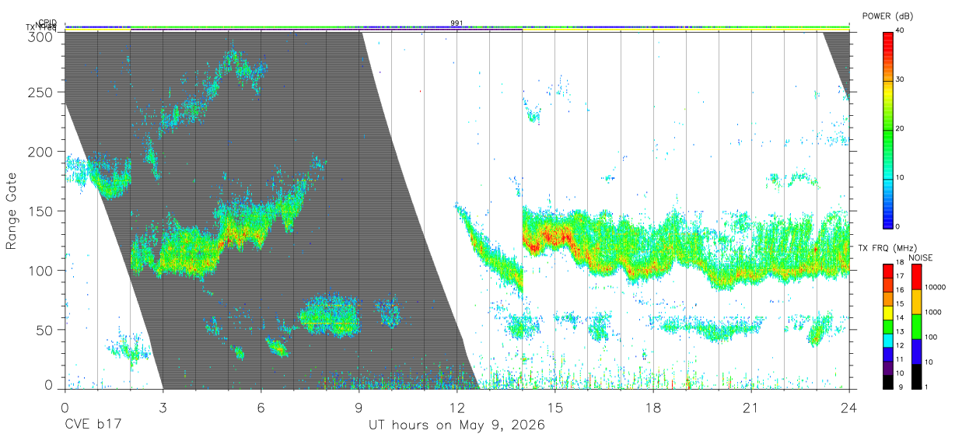Pick the blue NOISE swatch above 10
Image resolution: width=955 pixels, height=441 pixels.
[x=915, y=351]
